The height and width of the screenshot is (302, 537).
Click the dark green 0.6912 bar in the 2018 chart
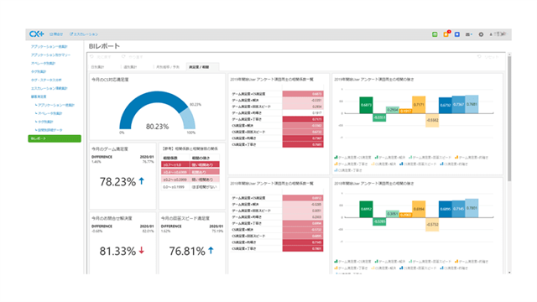[x=366, y=209]
